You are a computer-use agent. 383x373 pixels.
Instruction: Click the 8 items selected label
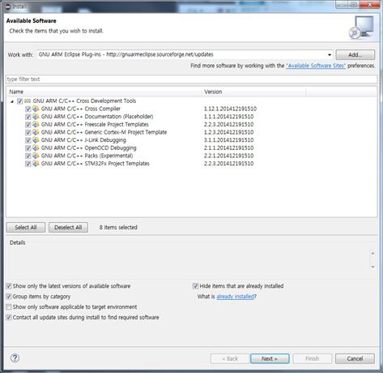click(118, 227)
